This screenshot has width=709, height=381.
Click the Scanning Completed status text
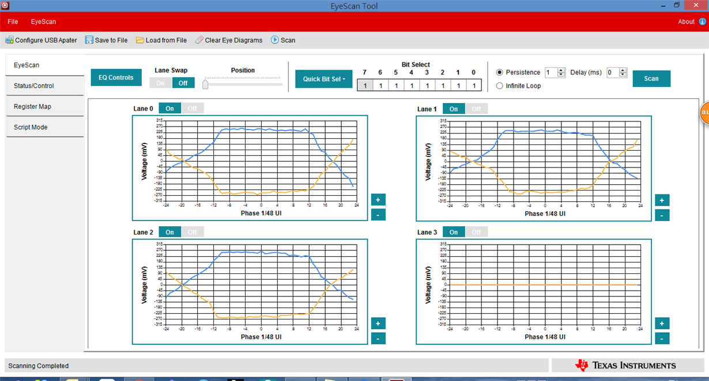coord(38,366)
